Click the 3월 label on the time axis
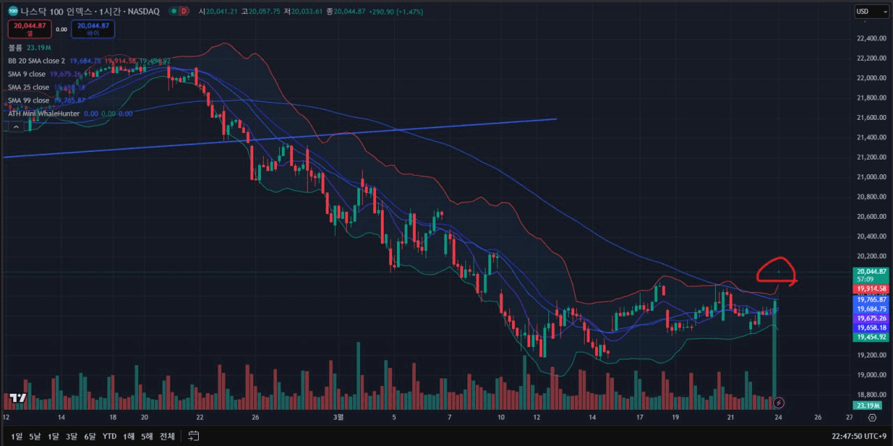Screen dimensions: 893x446 (339, 417)
